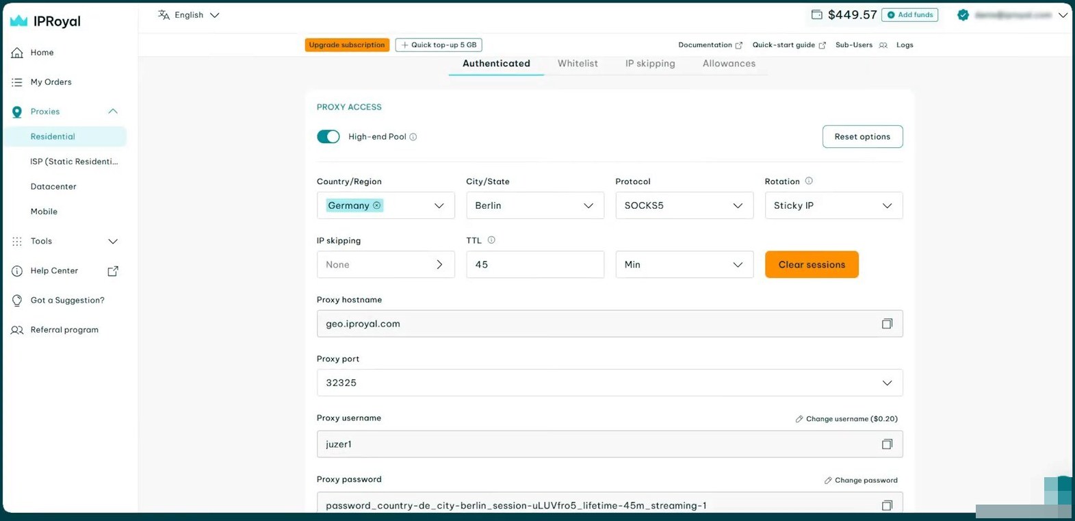Viewport: 1075px width, 521px height.
Task: Click the Reset options button
Action: coord(862,136)
